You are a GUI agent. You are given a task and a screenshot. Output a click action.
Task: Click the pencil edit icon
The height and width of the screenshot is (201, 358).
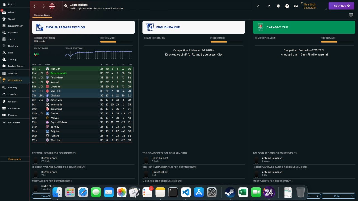(x=258, y=6)
